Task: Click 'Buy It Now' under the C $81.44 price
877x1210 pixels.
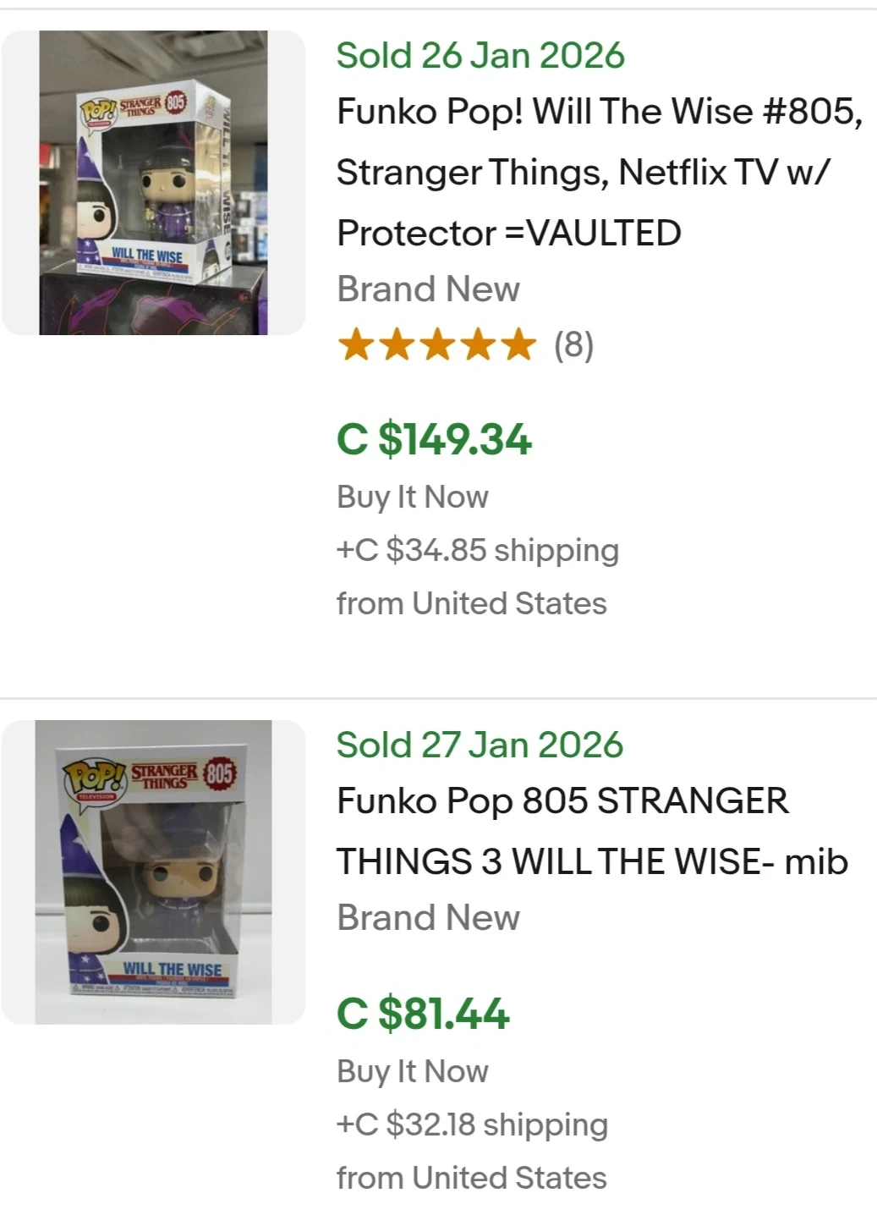Action: [x=413, y=1071]
